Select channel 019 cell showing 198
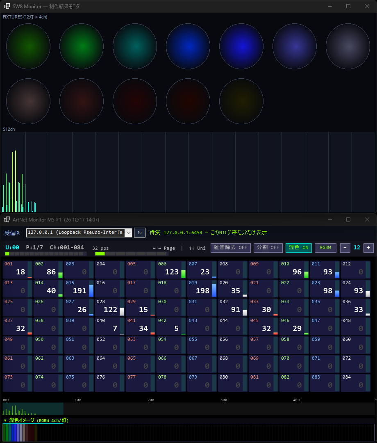 (x=202, y=288)
